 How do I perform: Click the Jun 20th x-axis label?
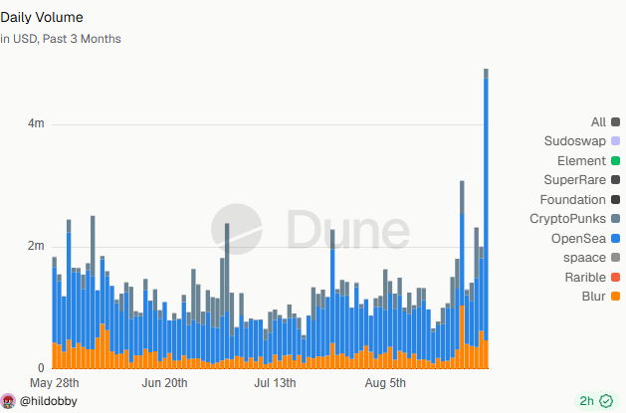[x=164, y=383]
